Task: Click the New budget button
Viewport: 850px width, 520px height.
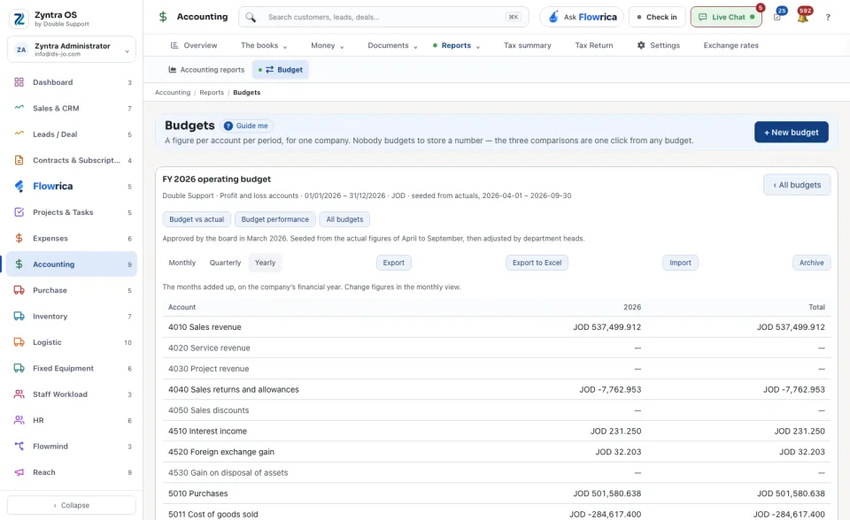Action: pos(792,132)
